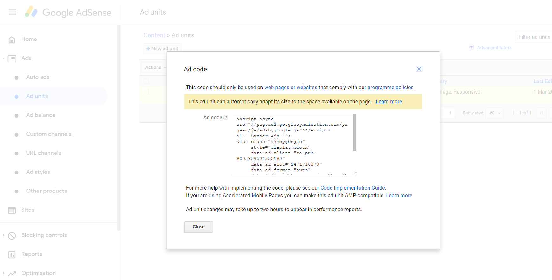Expand the Blocking controls section arrow
Screen dimensions: 552x280
click(x=4, y=235)
